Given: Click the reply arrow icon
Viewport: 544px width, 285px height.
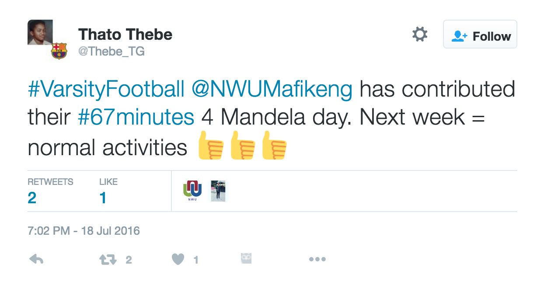Looking at the screenshot, I should (36, 260).
